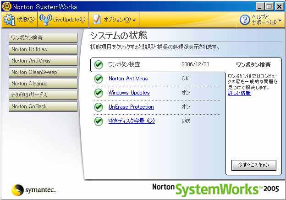Click the Symantec logo
Screen dimensions: 286x200
coord(33,190)
